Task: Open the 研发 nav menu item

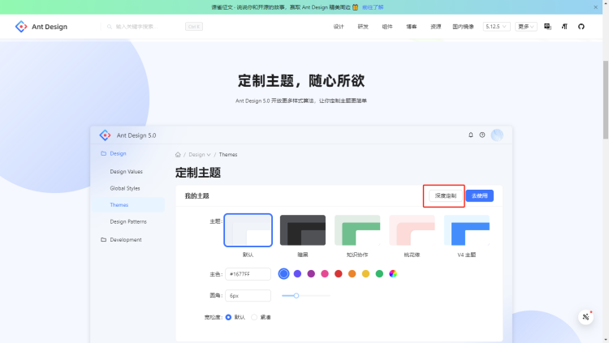Action: [363, 27]
